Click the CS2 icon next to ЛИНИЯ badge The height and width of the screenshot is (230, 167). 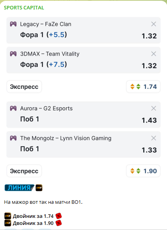pyautogui.click(x=39, y=188)
